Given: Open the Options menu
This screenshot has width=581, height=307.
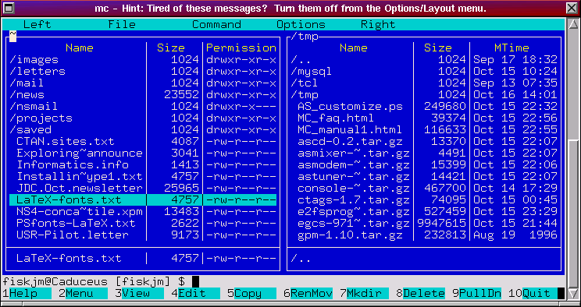Looking at the screenshot, I should (301, 25).
